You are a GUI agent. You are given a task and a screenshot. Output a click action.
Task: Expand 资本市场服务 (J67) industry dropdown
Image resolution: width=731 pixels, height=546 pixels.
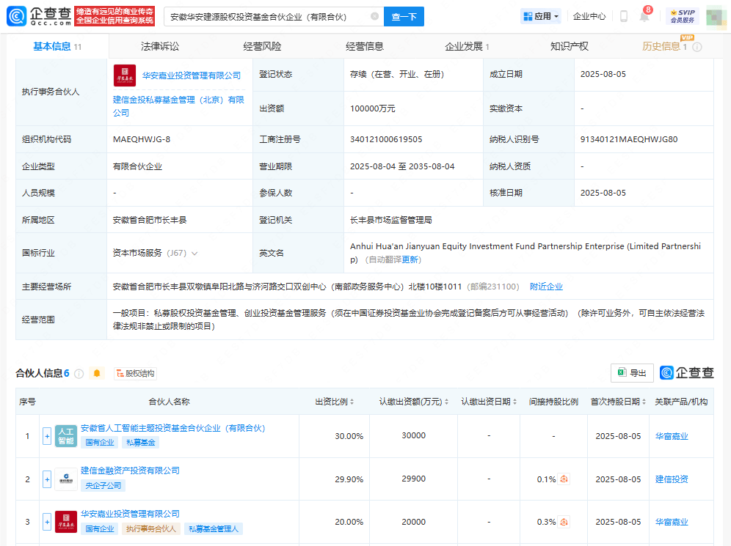click(194, 253)
